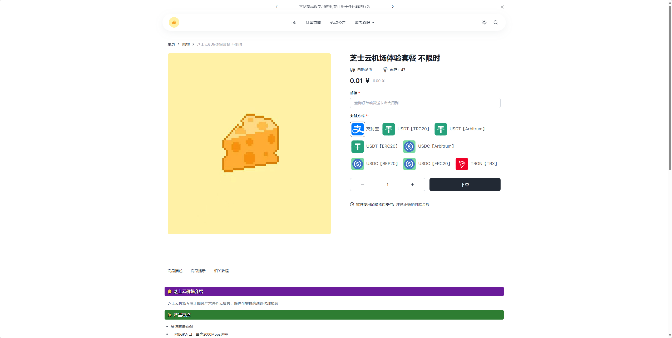Choose USDT TRC20 payment option

coord(388,129)
